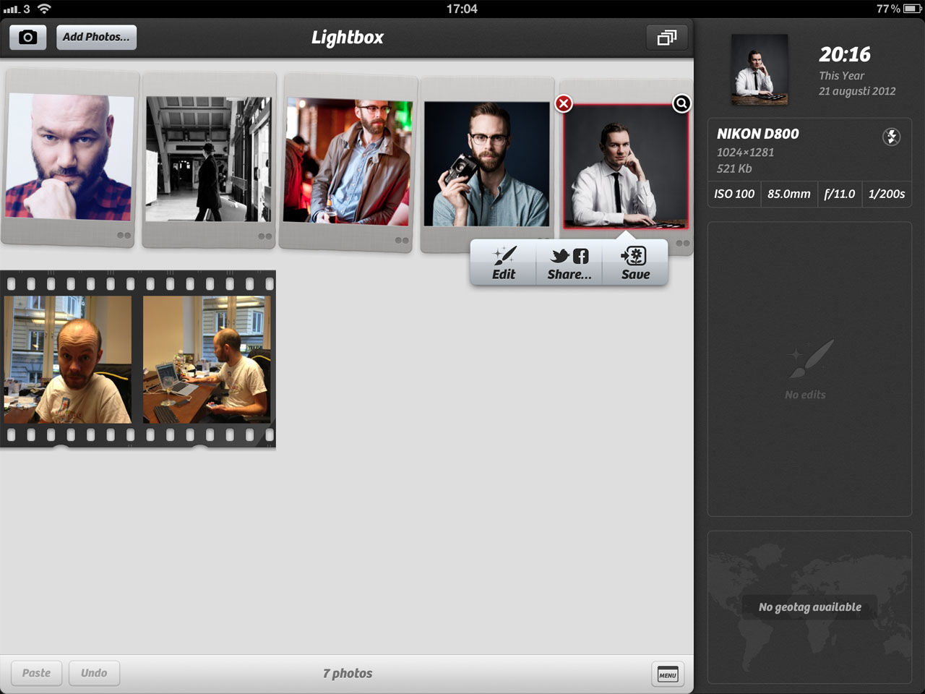The image size is (925, 694).
Task: Tap the flash icon beside NIKON D800
Action: pos(891,137)
